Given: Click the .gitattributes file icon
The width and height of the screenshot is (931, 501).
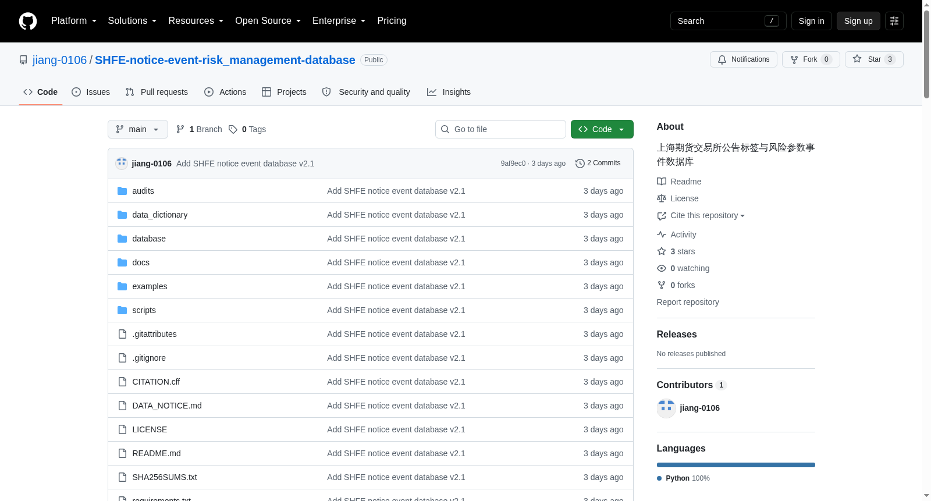Looking at the screenshot, I should coord(122,334).
